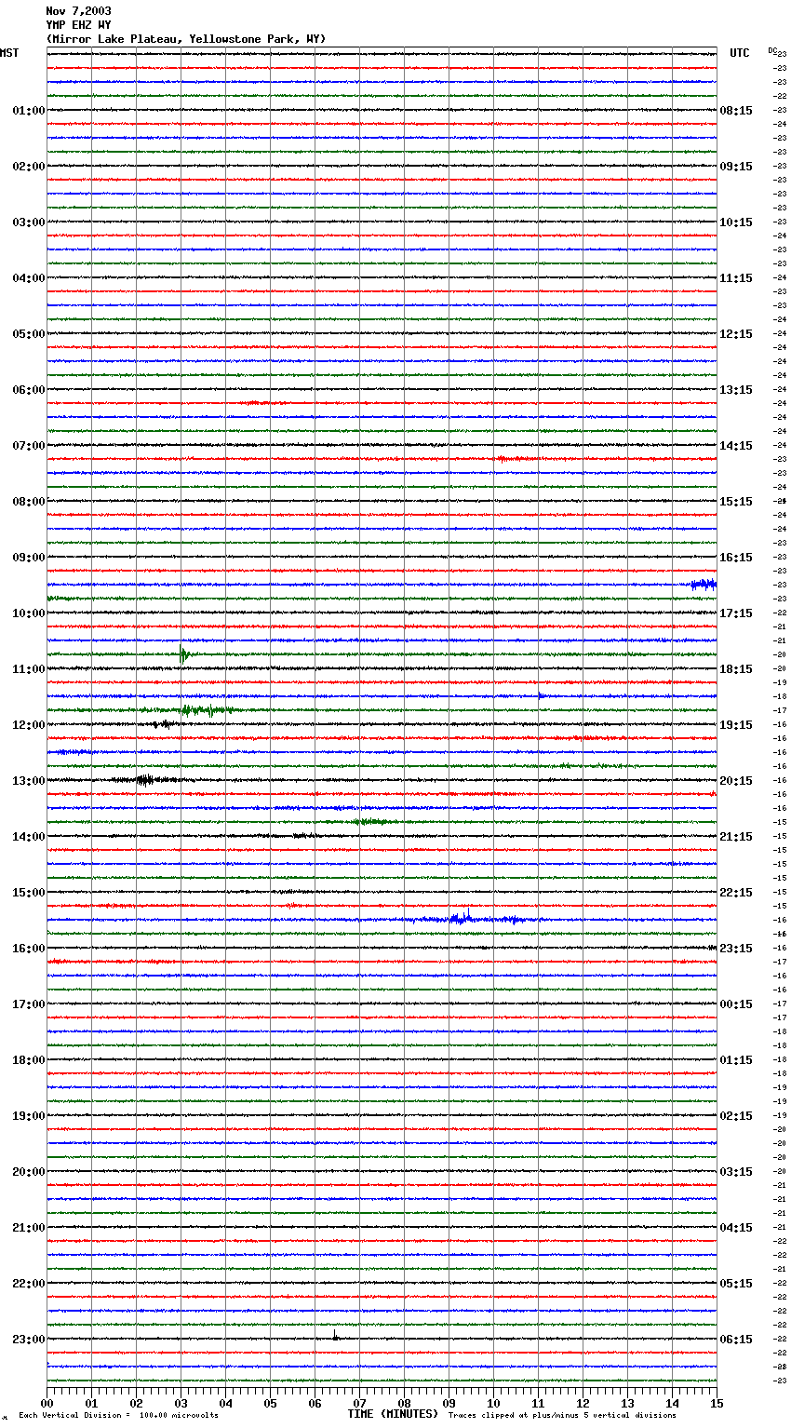Select the MST time label "04:00"
The height and width of the screenshot is (1428, 791).
point(29,278)
